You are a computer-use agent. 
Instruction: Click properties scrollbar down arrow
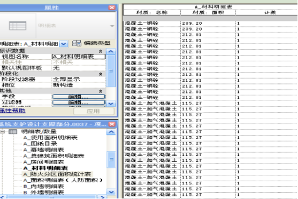(x=111, y=104)
